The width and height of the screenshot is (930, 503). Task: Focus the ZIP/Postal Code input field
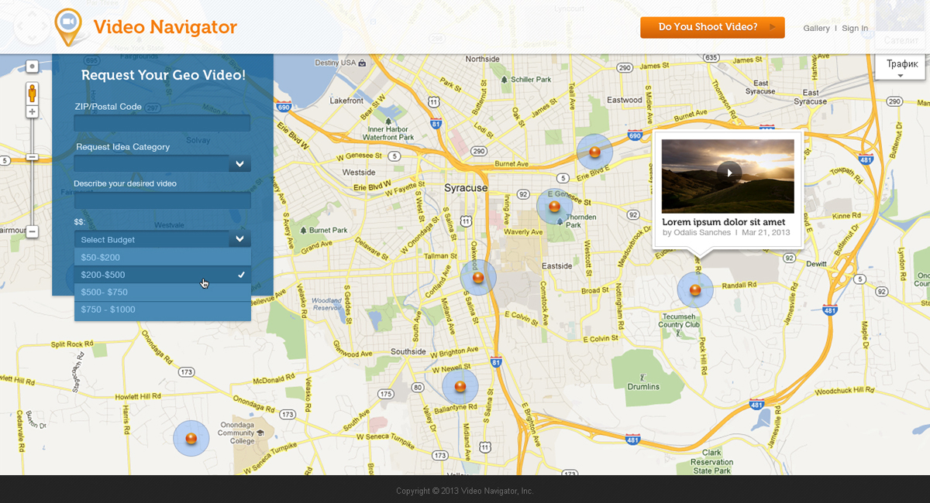[x=162, y=123]
